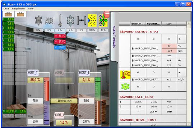Select first wood stack icon top left
194x129 pixels.
[x=8, y=14]
